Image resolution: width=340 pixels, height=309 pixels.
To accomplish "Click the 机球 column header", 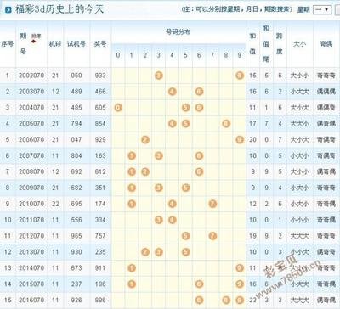I will point(55,44).
